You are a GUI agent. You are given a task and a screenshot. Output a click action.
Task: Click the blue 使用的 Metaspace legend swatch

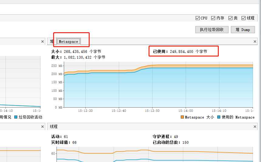(219, 117)
